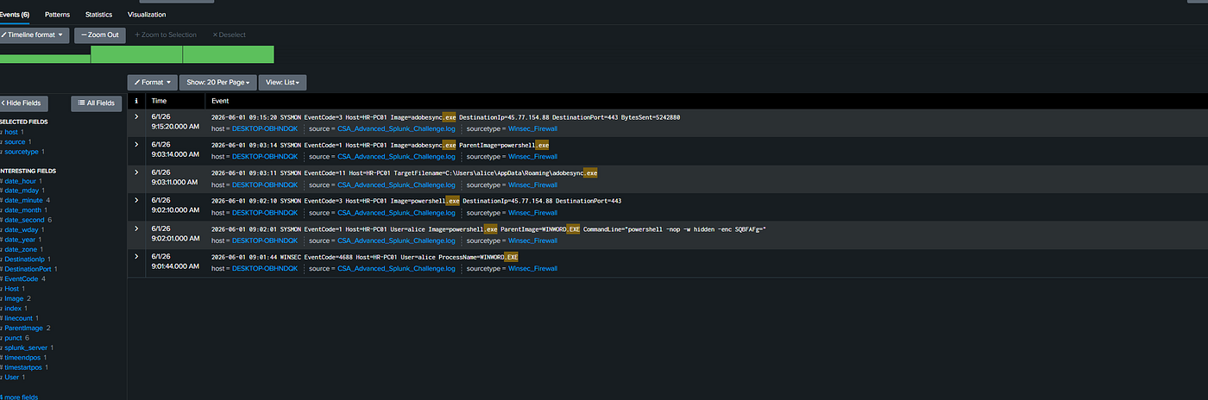Open the Format dropdown above the events
This screenshot has height=400, width=1208.
click(153, 83)
